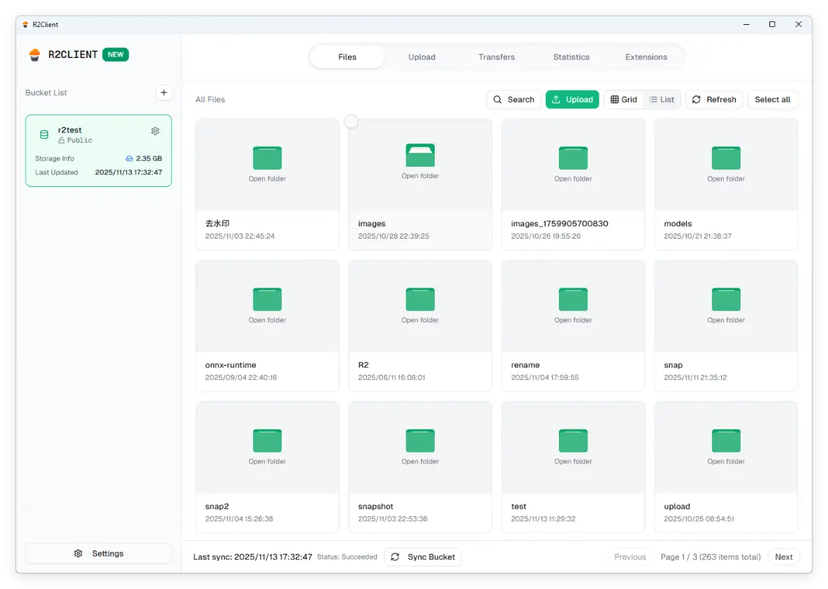
Task: Open settings gear on the r2test bucket
Action: pos(155,131)
